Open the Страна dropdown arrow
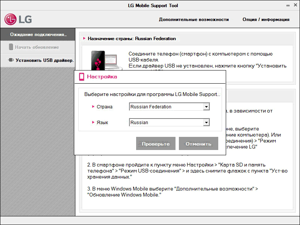Screen dimensions: 300x225 point(206,107)
